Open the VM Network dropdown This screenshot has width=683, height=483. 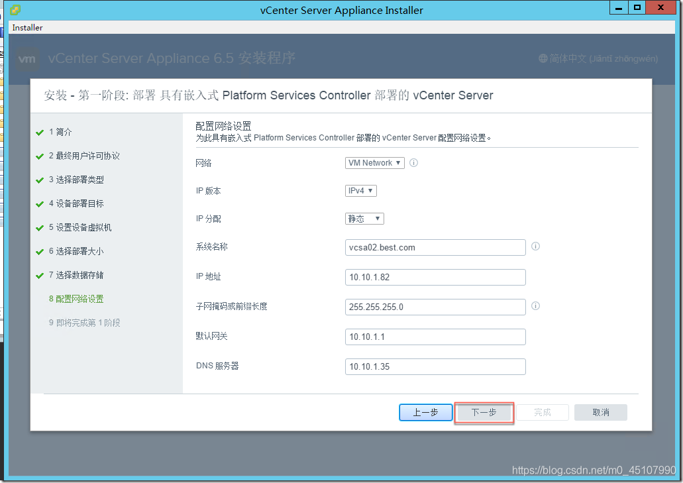coord(374,163)
